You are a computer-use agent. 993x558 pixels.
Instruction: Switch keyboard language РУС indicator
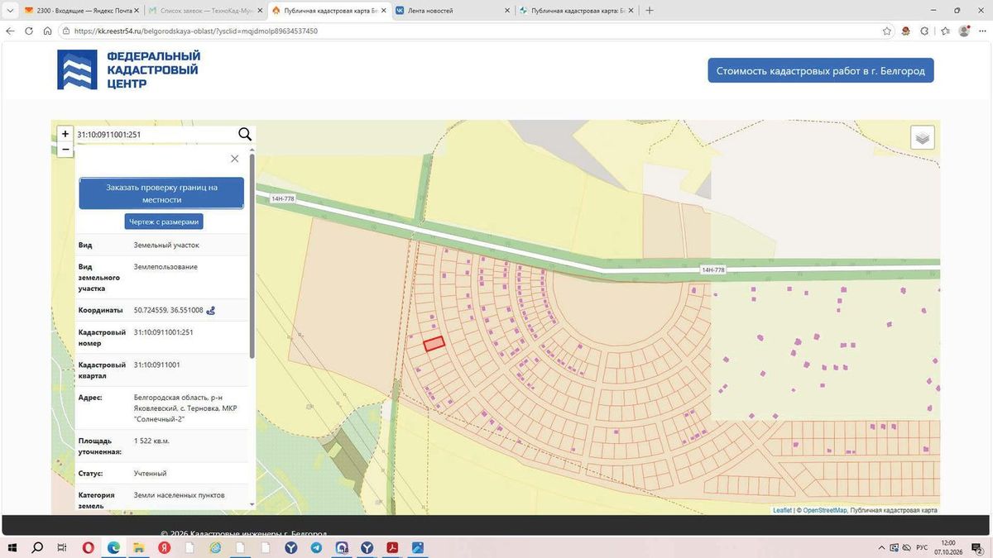[921, 547]
